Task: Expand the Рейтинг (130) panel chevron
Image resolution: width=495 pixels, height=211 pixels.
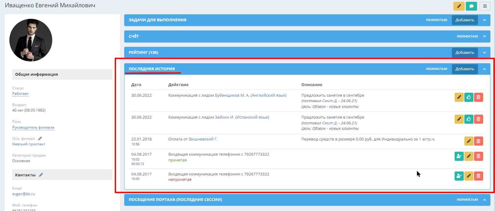Action: coord(484,53)
